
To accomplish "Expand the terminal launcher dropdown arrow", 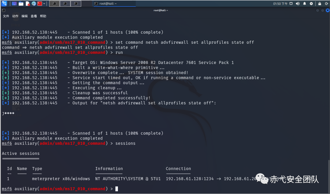I will [x=44, y=4].
